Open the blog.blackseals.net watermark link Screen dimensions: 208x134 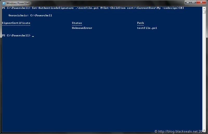pos(181,132)
